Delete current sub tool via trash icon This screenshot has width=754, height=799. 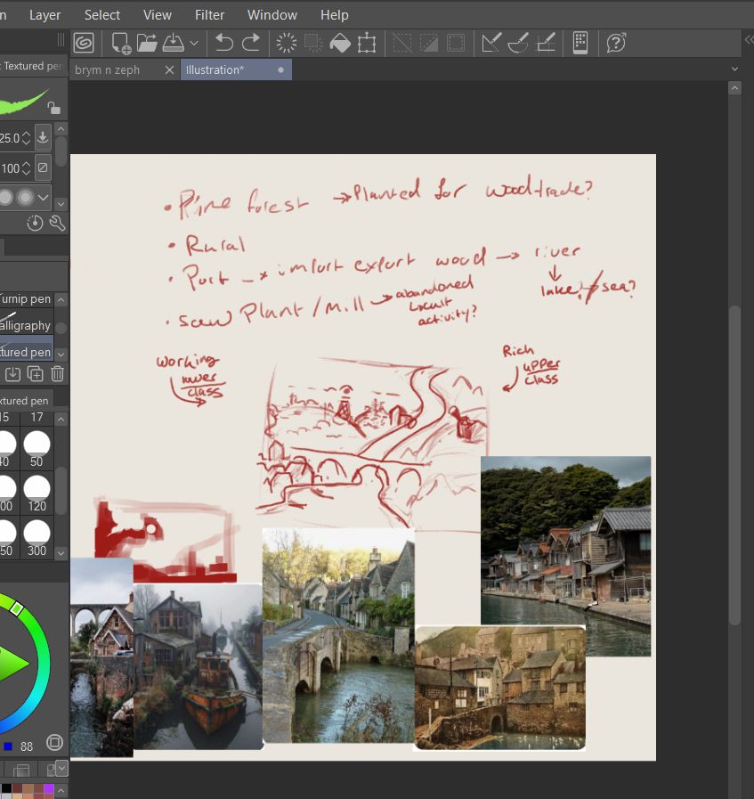[57, 374]
